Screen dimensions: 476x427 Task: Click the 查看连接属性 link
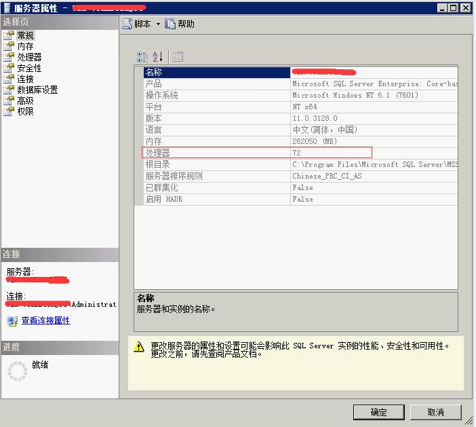coord(46,320)
